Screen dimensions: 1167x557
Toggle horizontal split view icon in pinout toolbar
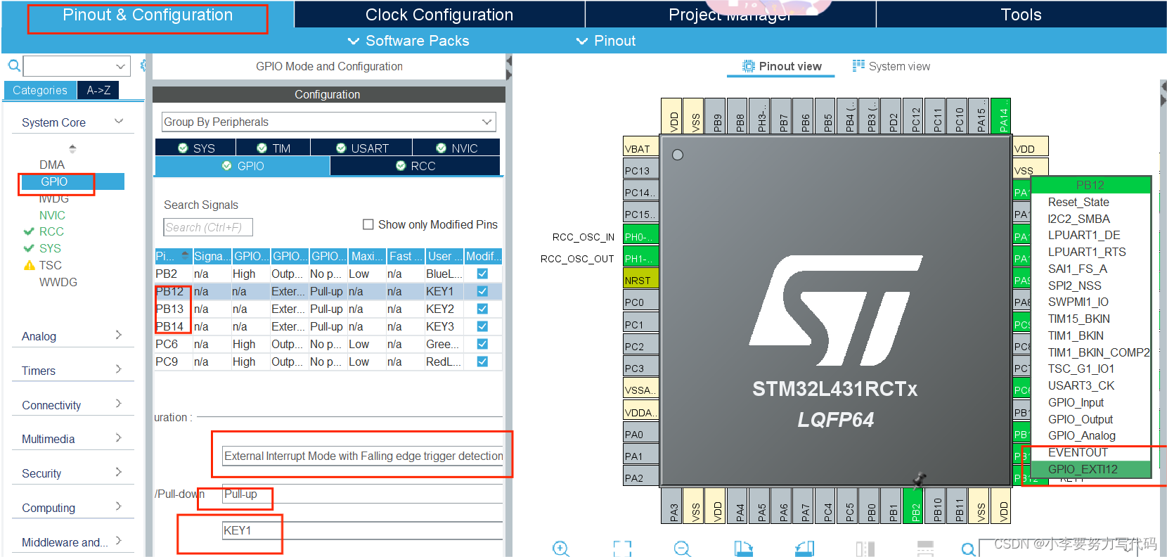point(926,549)
